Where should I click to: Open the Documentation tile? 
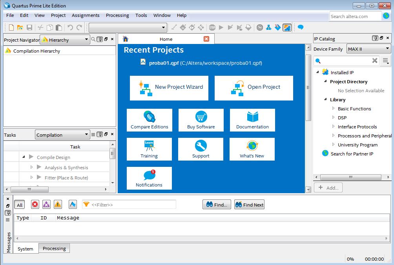[253, 120]
